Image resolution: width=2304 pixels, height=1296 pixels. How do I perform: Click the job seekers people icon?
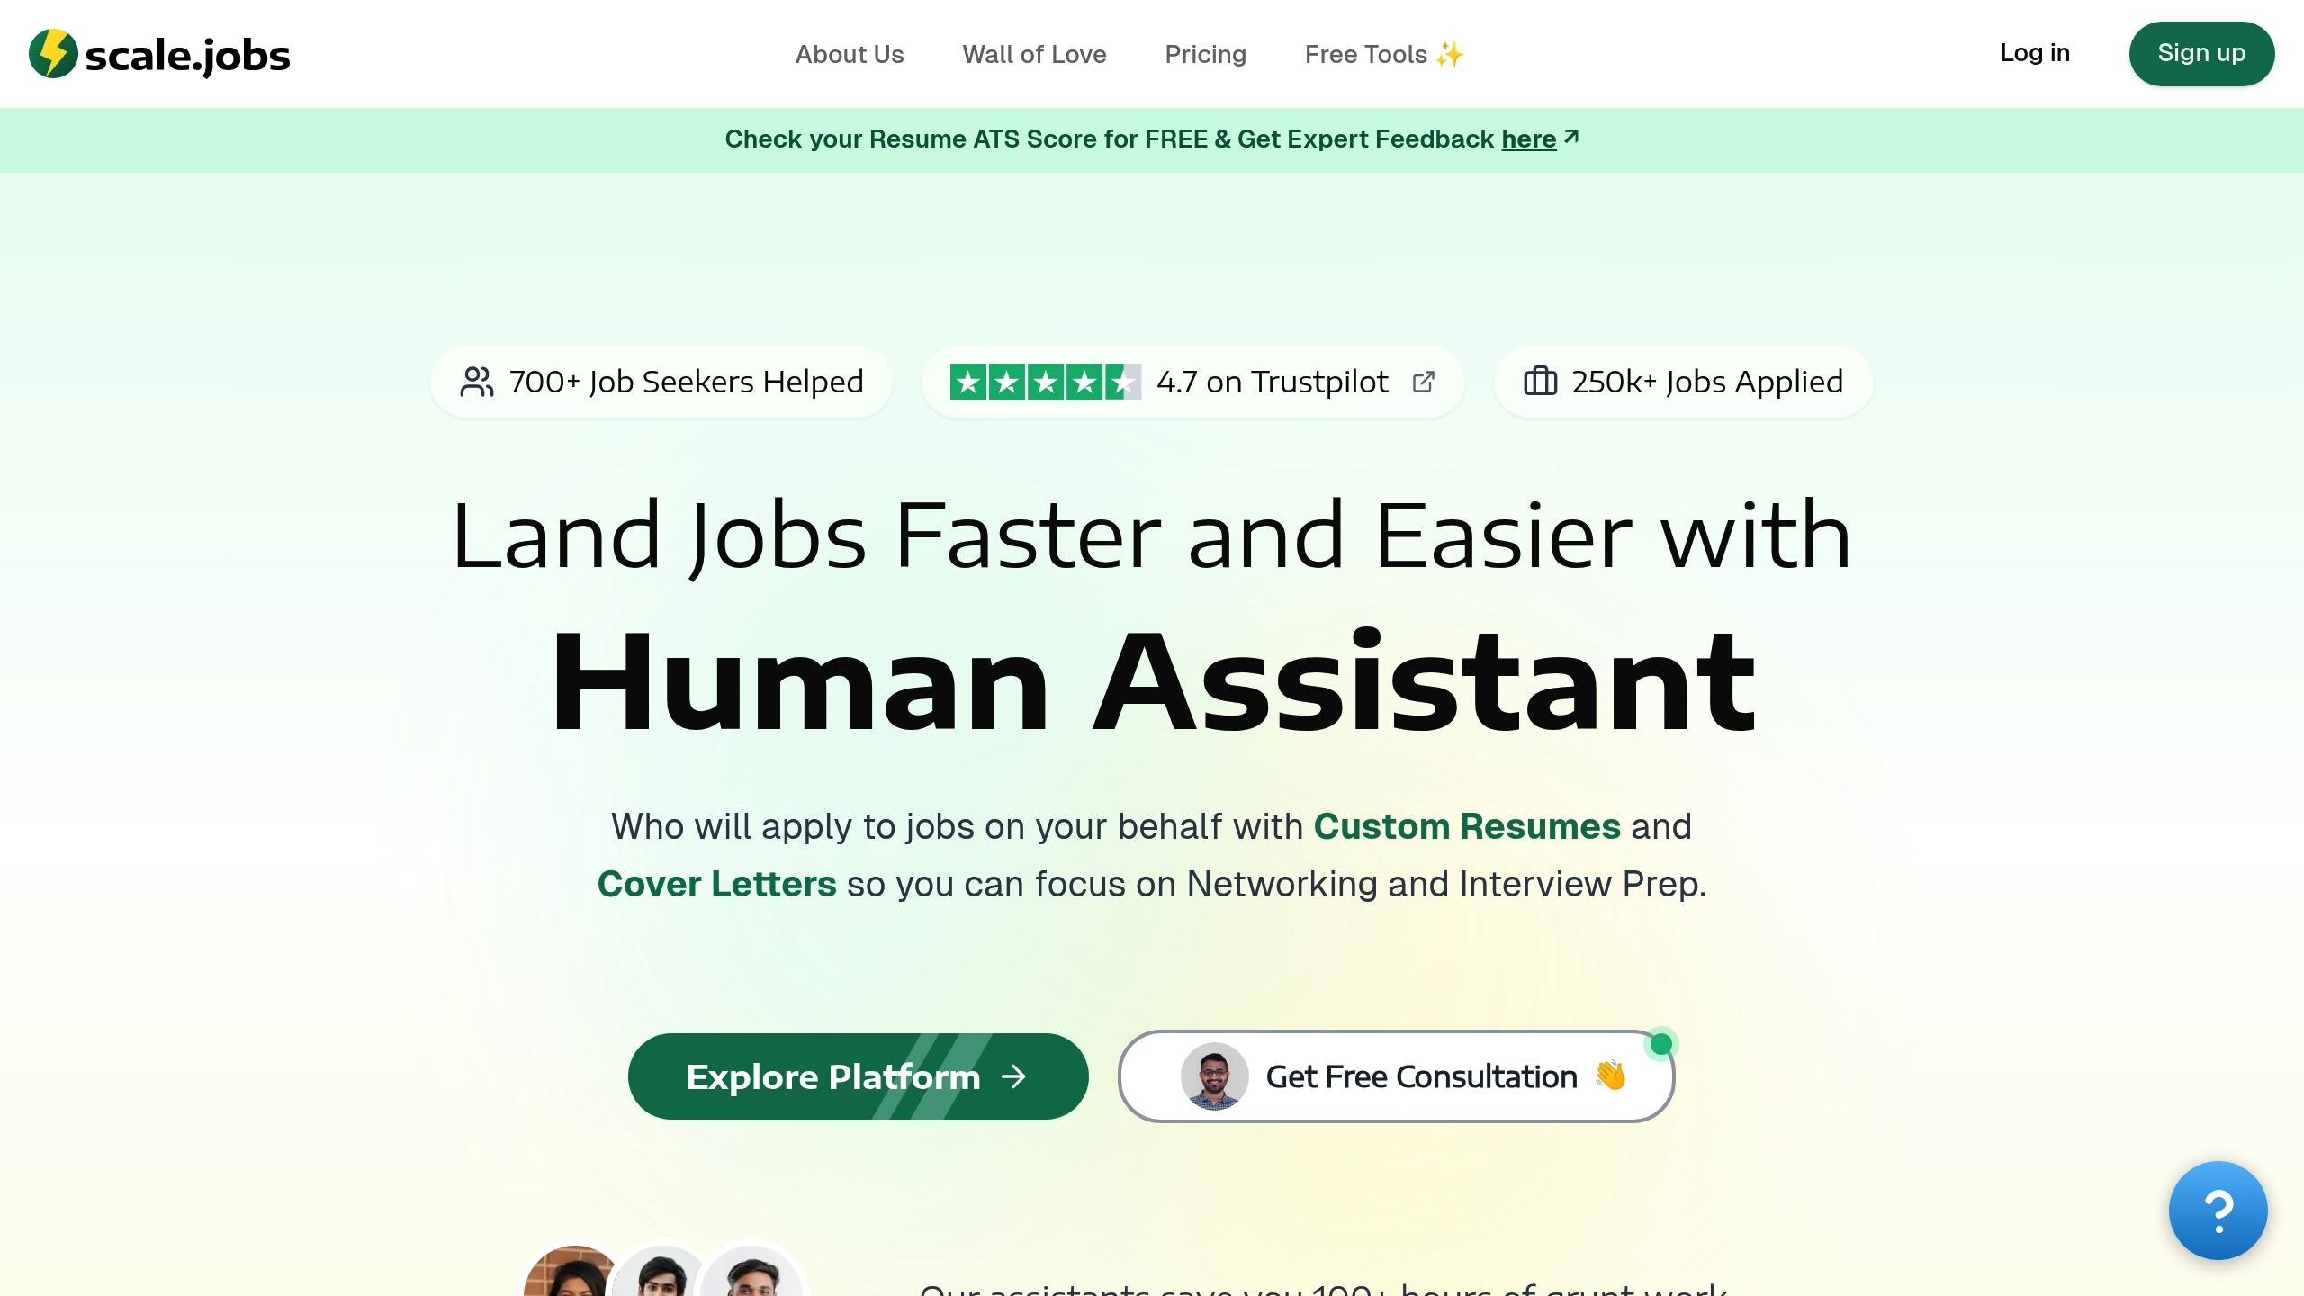[x=476, y=380]
